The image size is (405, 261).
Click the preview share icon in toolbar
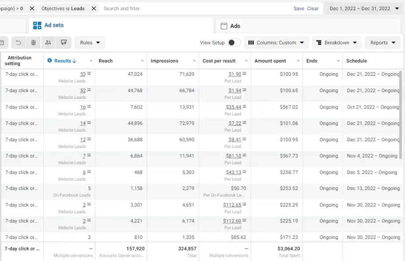point(64,43)
